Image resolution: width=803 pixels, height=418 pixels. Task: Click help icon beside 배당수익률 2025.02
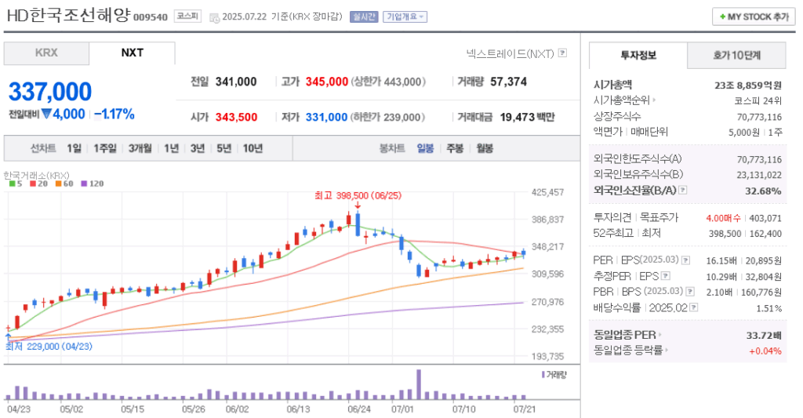[694, 307]
